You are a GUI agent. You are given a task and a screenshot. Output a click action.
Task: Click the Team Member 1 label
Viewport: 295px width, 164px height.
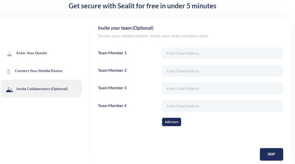click(x=112, y=53)
